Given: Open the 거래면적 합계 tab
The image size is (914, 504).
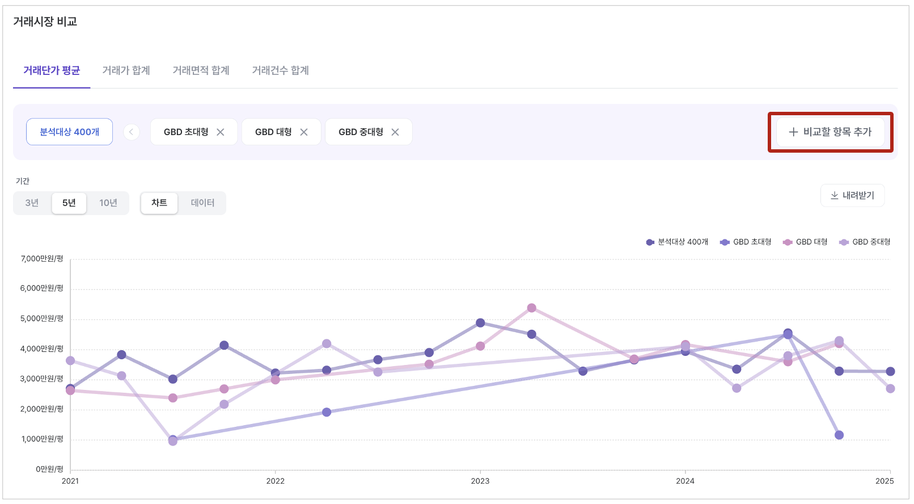Looking at the screenshot, I should tap(201, 70).
